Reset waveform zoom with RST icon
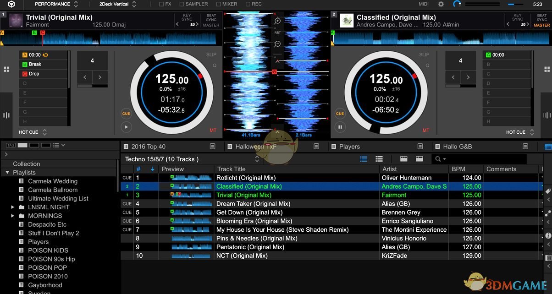This screenshot has width=552, height=294. click(x=276, y=33)
